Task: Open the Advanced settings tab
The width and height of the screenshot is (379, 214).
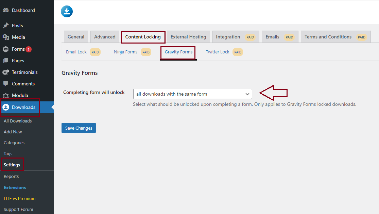Action: [105, 37]
